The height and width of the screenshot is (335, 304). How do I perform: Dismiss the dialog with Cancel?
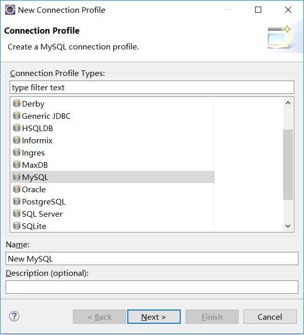[x=270, y=317]
